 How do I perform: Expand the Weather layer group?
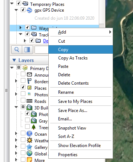[16, 140]
